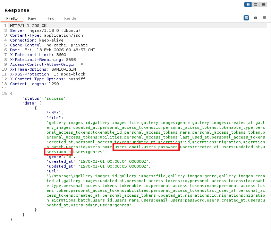Select the side-by-side split layout icon

click(248, 5)
